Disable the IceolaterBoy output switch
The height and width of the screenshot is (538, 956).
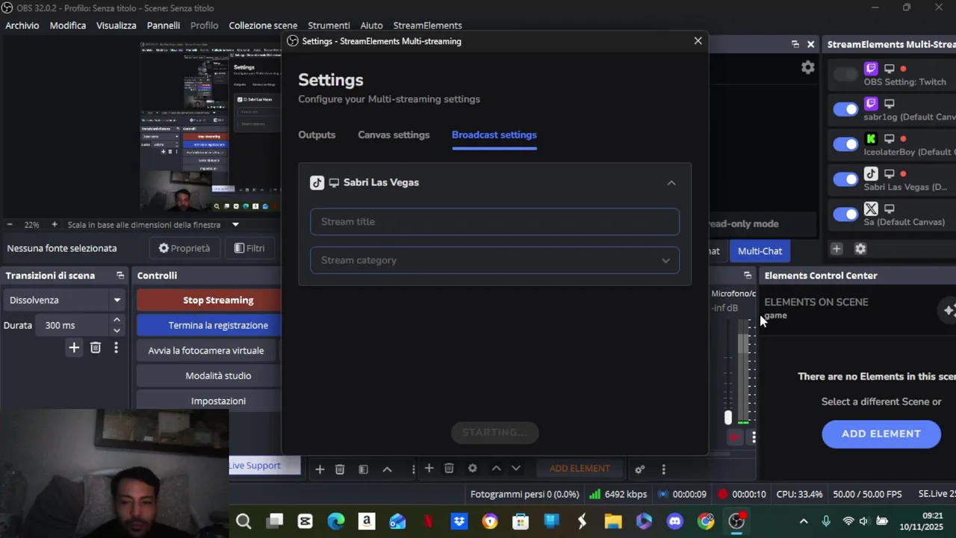click(845, 144)
